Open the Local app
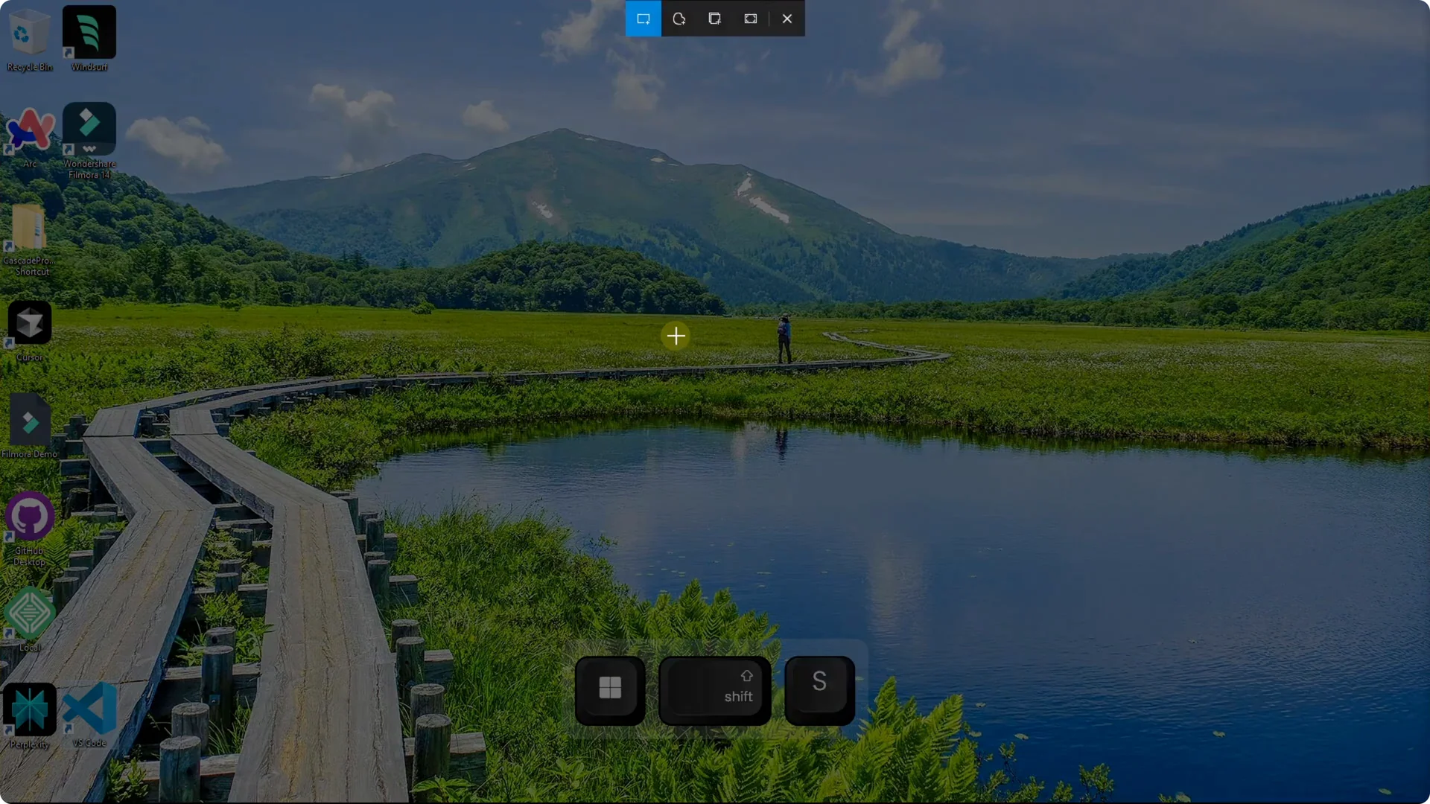Screen dimensions: 1430x804 pyautogui.click(x=30, y=613)
